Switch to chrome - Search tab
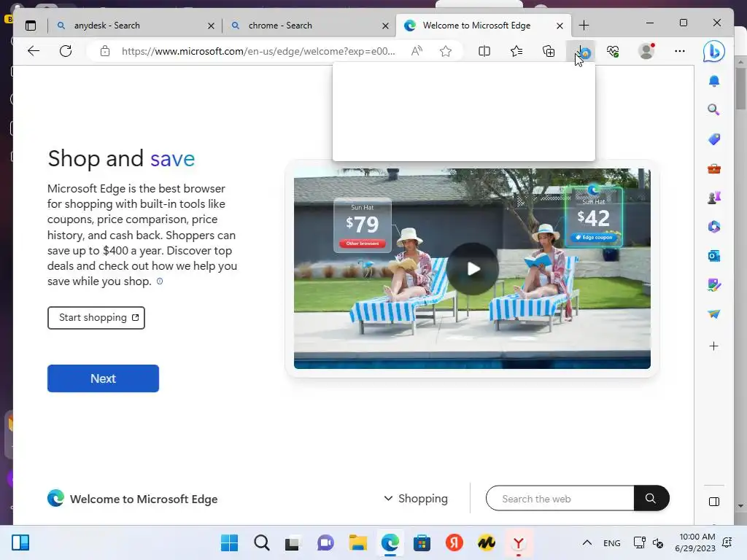The width and height of the screenshot is (747, 560). [309, 26]
